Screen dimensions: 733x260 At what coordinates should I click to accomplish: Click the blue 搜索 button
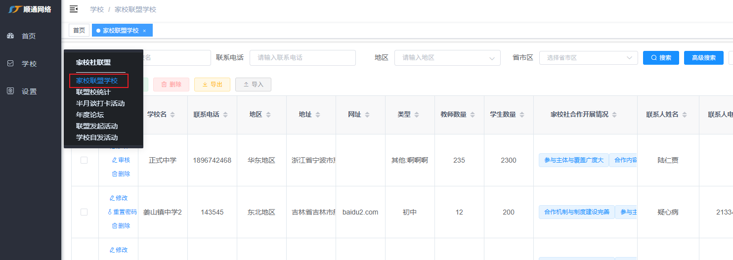click(x=661, y=58)
